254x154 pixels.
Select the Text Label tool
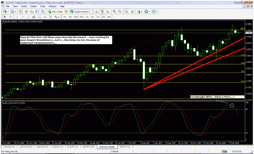click(x=50, y=17)
